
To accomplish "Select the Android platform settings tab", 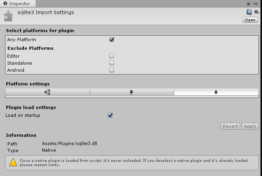I will coord(216,92).
